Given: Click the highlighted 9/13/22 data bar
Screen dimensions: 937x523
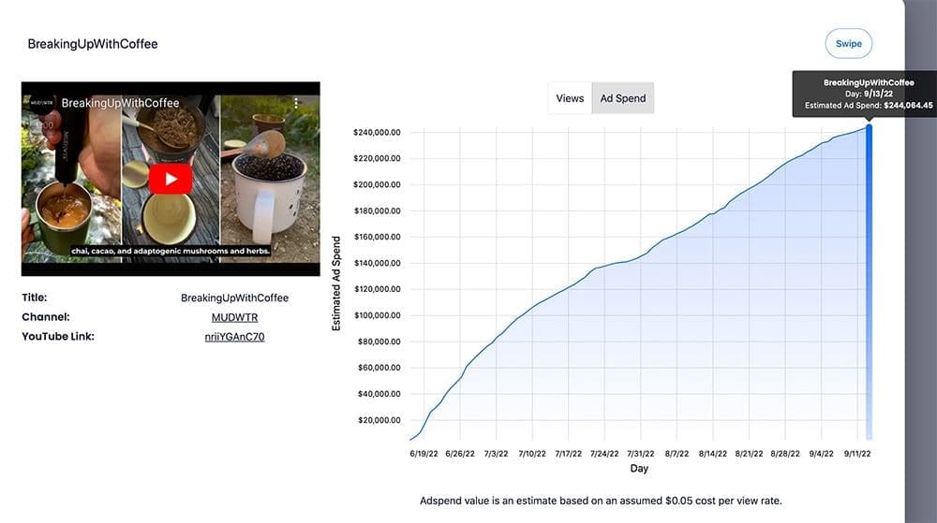Looking at the screenshot, I should (x=869, y=283).
